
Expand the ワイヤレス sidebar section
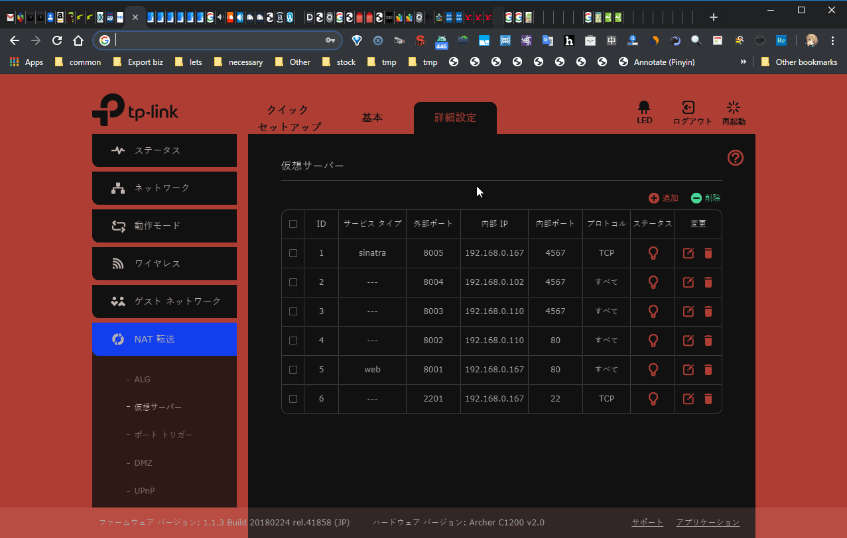pos(164,264)
